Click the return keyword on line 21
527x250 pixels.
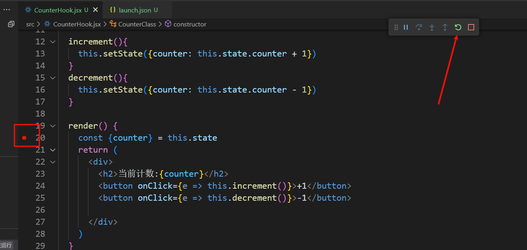click(93, 150)
